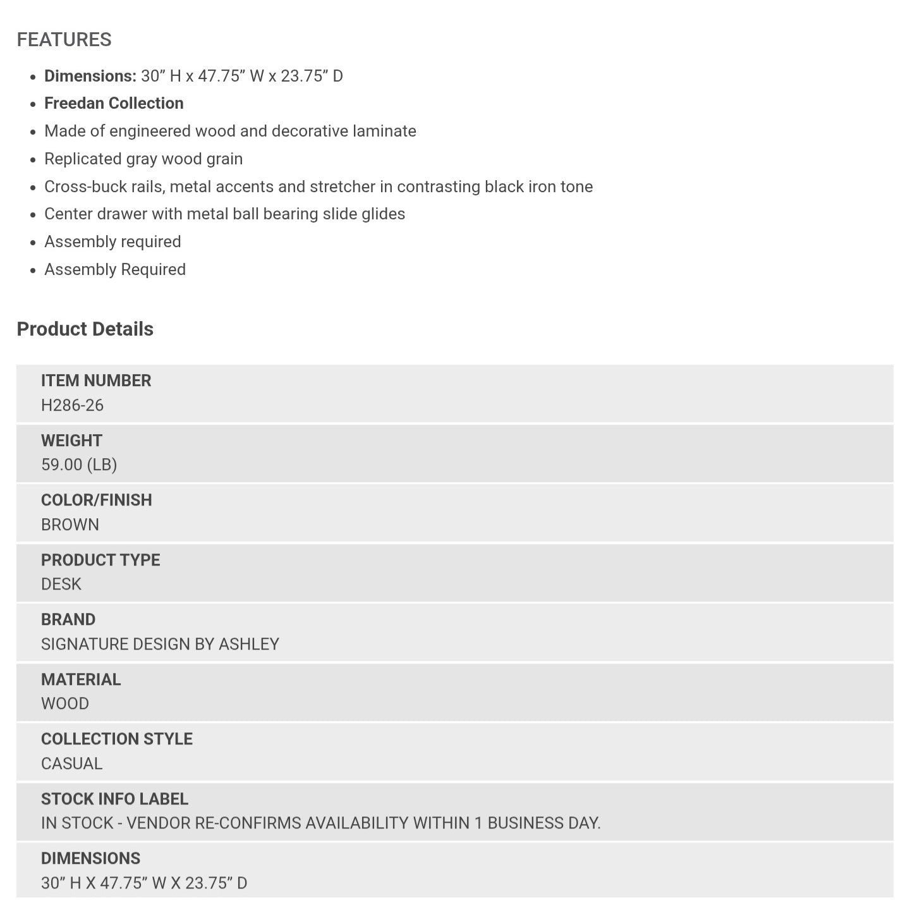The image size is (910, 910).
Task: Click the Signature Design by Ashley brand
Action: (160, 644)
